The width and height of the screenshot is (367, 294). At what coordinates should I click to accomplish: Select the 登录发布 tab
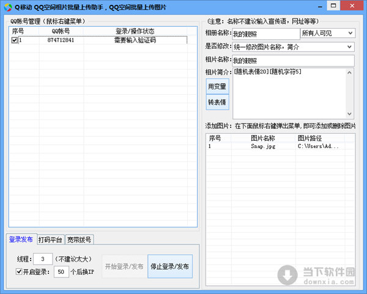21,240
